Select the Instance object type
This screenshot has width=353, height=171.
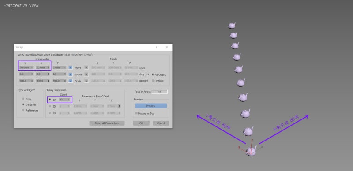(x=23, y=104)
